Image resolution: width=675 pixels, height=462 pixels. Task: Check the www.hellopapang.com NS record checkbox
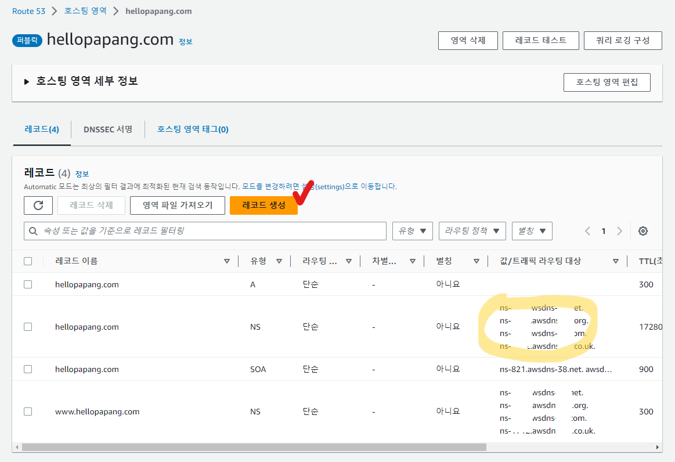[x=28, y=412]
